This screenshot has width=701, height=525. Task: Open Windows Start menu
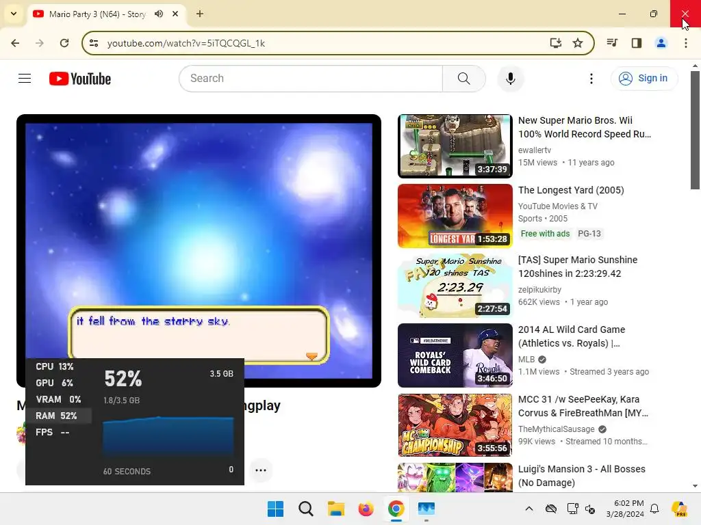coord(275,509)
